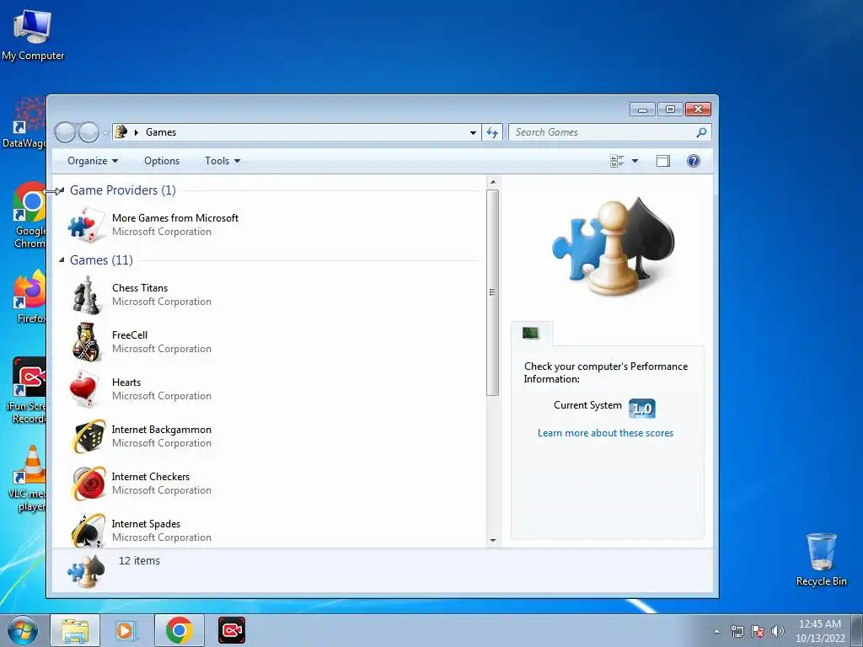Select the Chess Titans game icon

(87, 295)
